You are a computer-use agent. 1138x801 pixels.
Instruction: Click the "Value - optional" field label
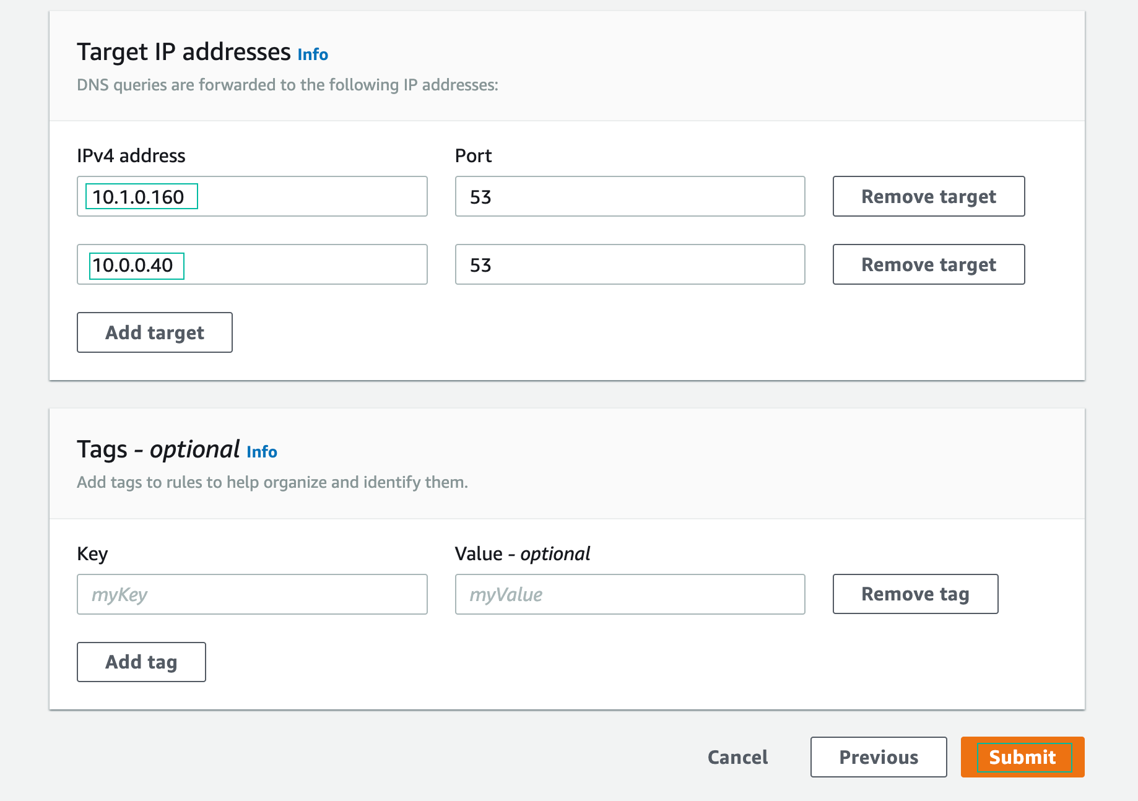point(522,553)
